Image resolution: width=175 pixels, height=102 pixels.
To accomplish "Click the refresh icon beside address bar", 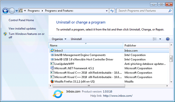I will point(112,11).
